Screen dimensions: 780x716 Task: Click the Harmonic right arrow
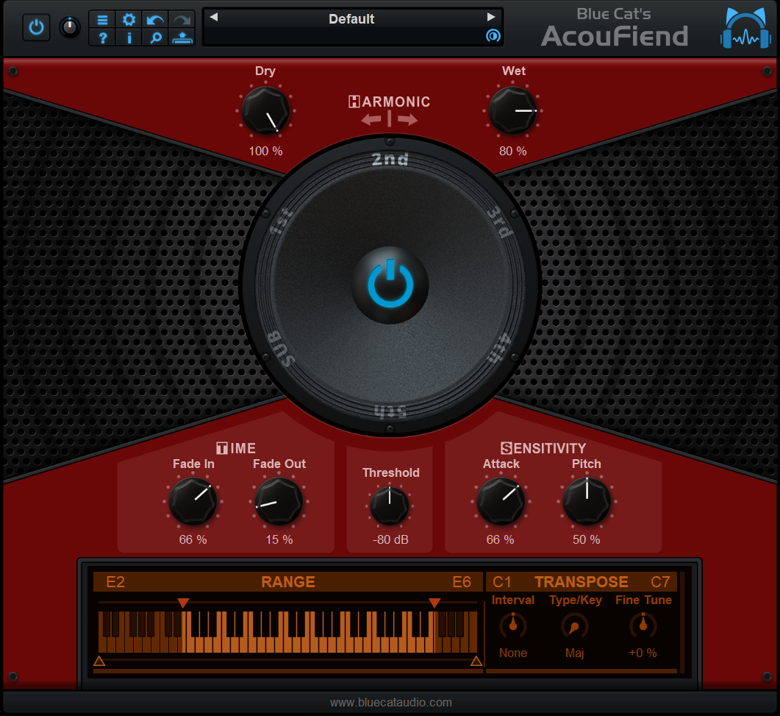click(407, 119)
